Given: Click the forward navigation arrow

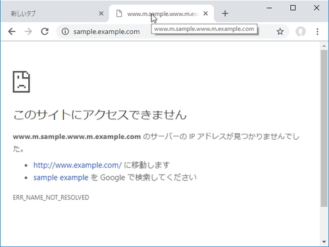Looking at the screenshot, I should pos(28,32).
